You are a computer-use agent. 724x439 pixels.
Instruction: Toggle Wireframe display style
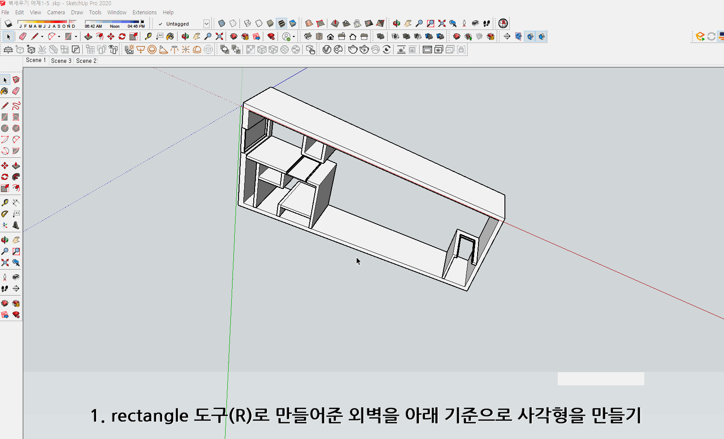coord(247,23)
